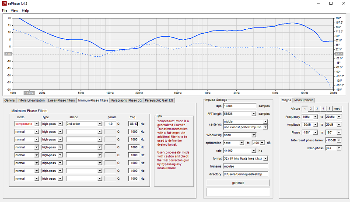
Task: Click the filename impulse field
Action: [x=245, y=166]
